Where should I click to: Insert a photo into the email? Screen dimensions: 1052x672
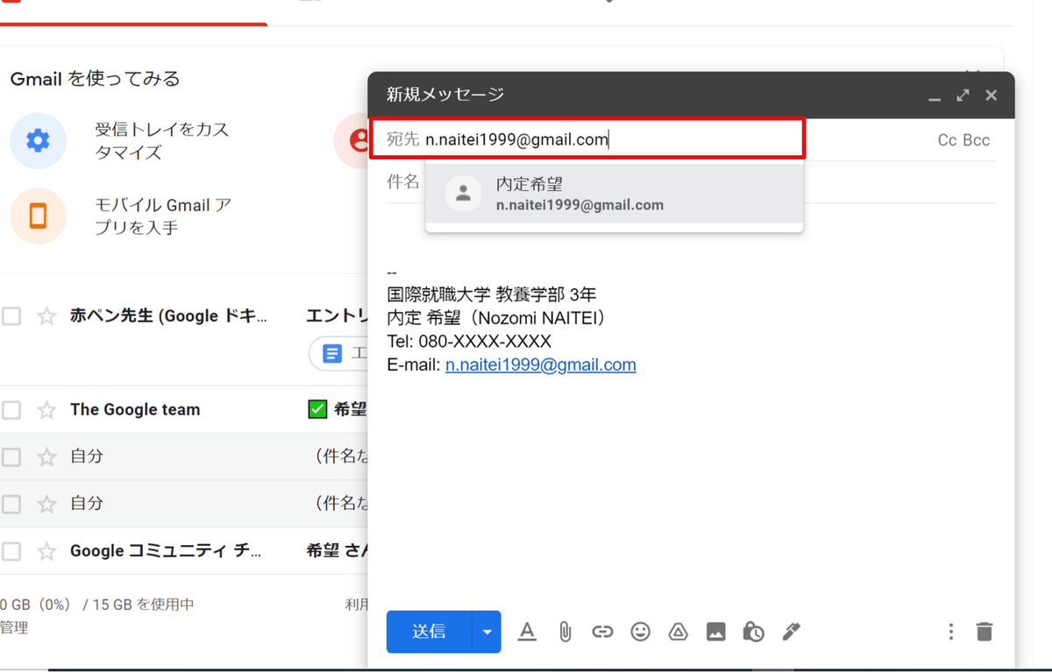click(x=715, y=632)
